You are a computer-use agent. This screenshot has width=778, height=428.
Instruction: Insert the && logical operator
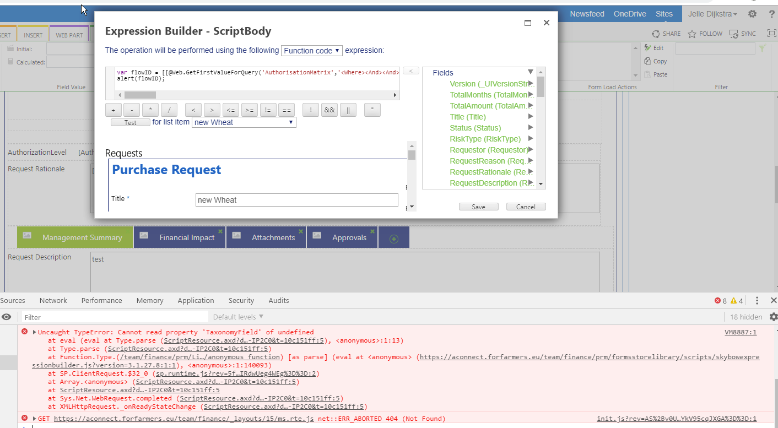[329, 110]
